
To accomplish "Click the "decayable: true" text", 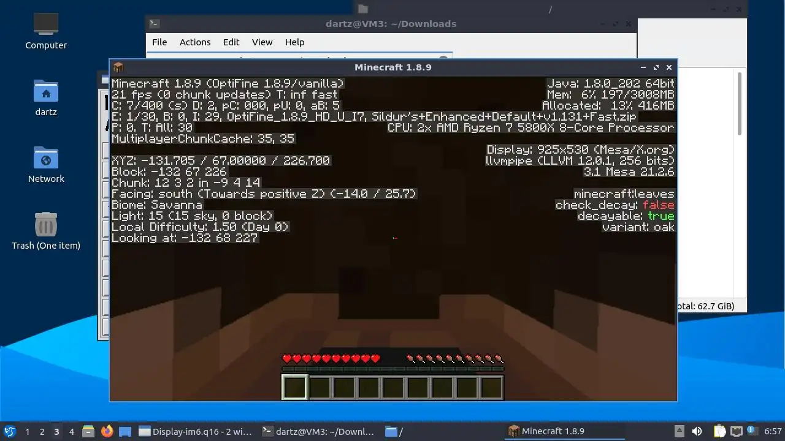I will coord(626,216).
